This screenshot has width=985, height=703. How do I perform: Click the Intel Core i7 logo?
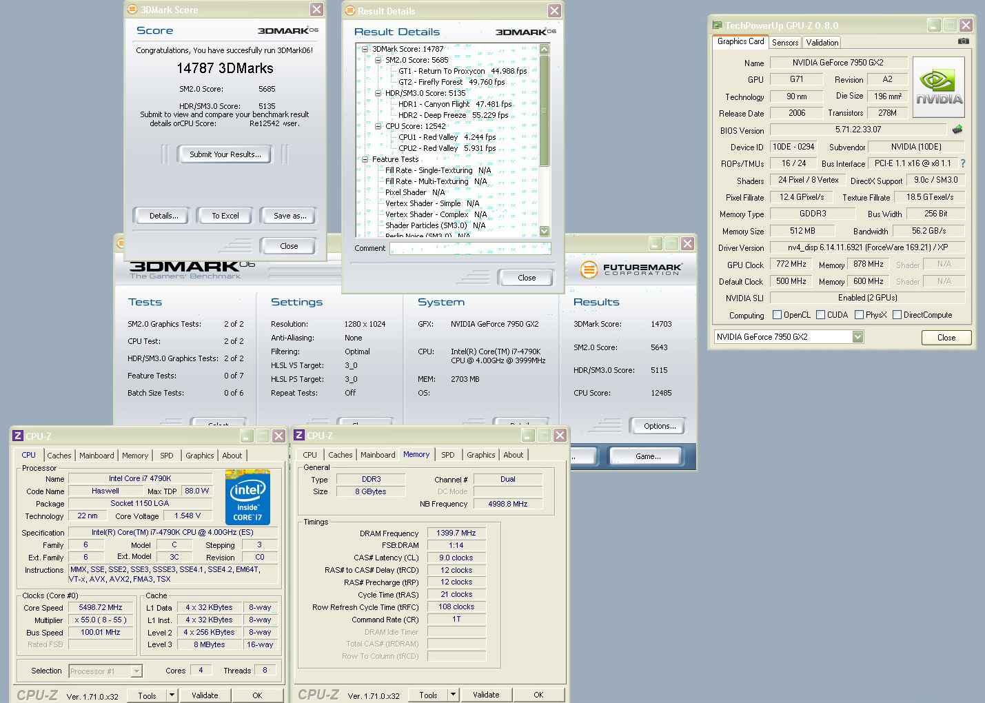[x=247, y=497]
